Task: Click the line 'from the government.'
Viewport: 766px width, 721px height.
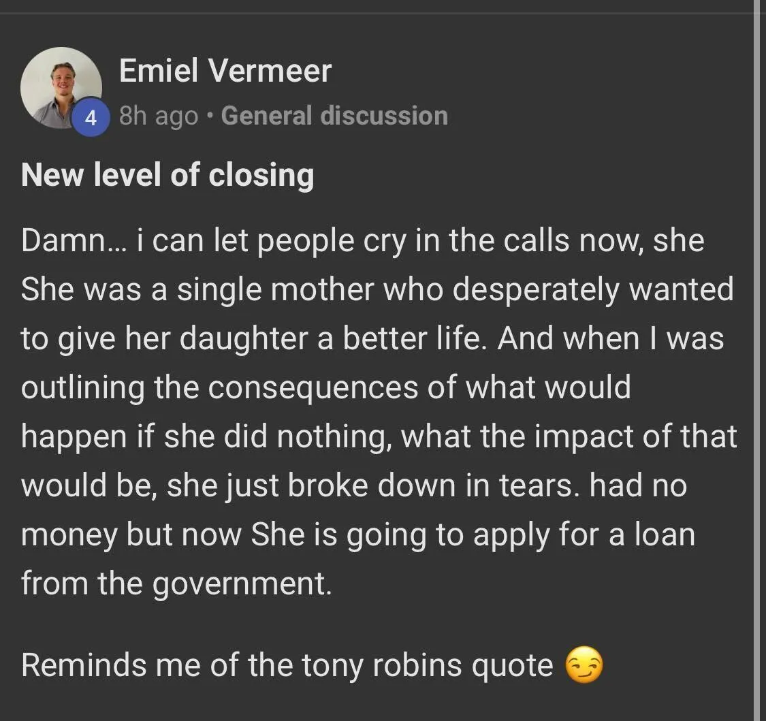Action: pyautogui.click(x=176, y=583)
